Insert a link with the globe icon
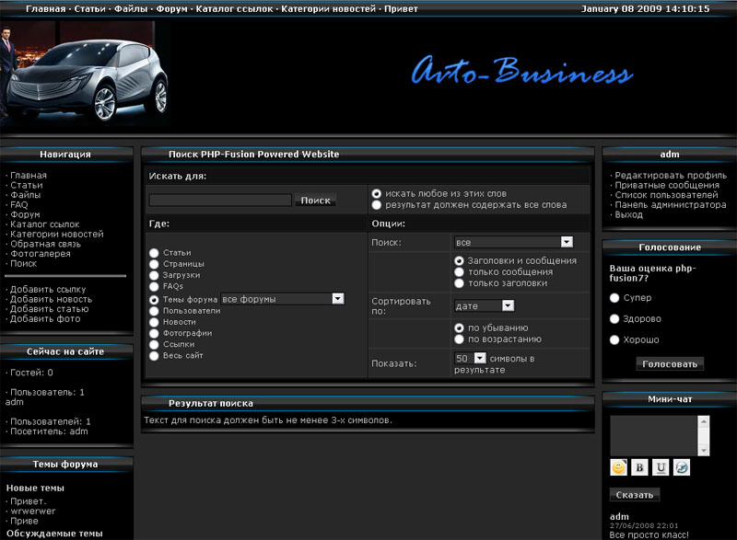The width and height of the screenshot is (737, 540). tap(682, 467)
